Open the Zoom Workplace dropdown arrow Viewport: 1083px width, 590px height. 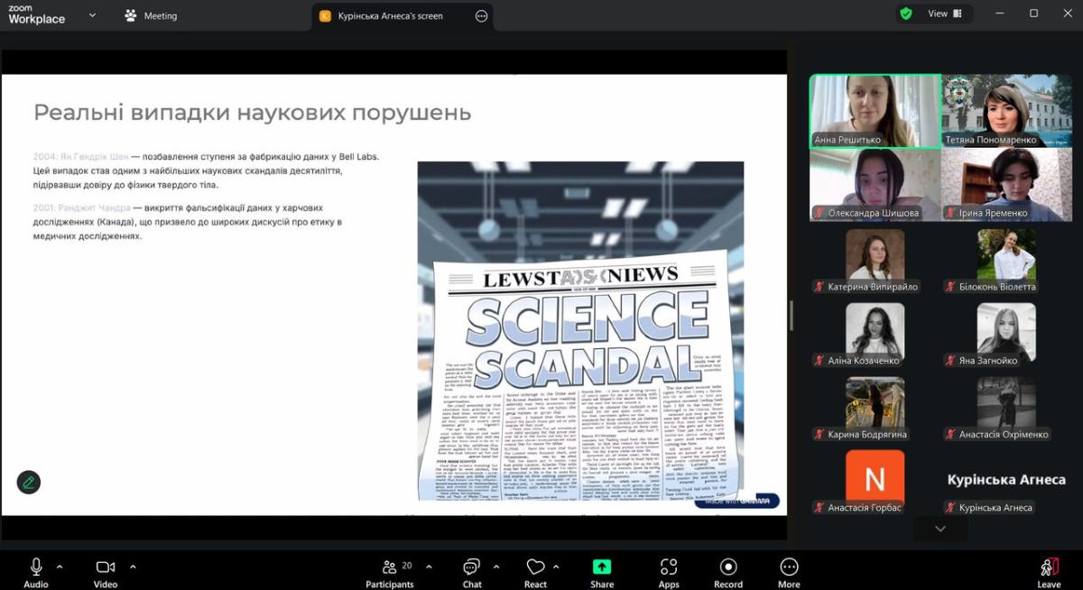click(x=92, y=14)
